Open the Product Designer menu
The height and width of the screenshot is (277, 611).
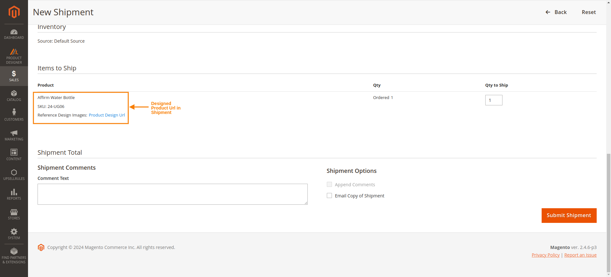14,56
